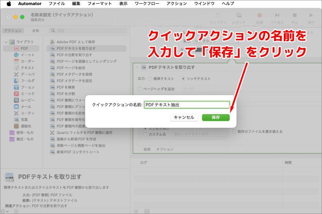Select the 標準テキスト radio button

pyautogui.click(x=150, y=79)
